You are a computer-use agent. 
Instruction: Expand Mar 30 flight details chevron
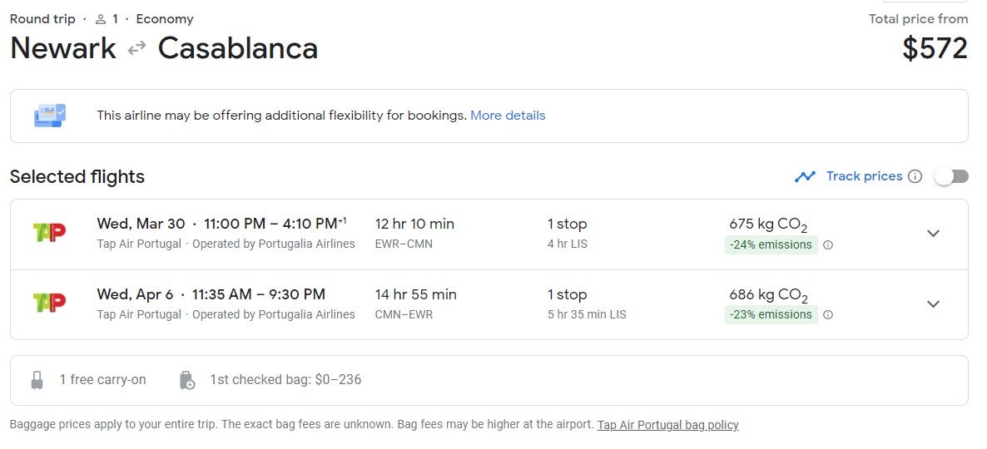tap(933, 234)
